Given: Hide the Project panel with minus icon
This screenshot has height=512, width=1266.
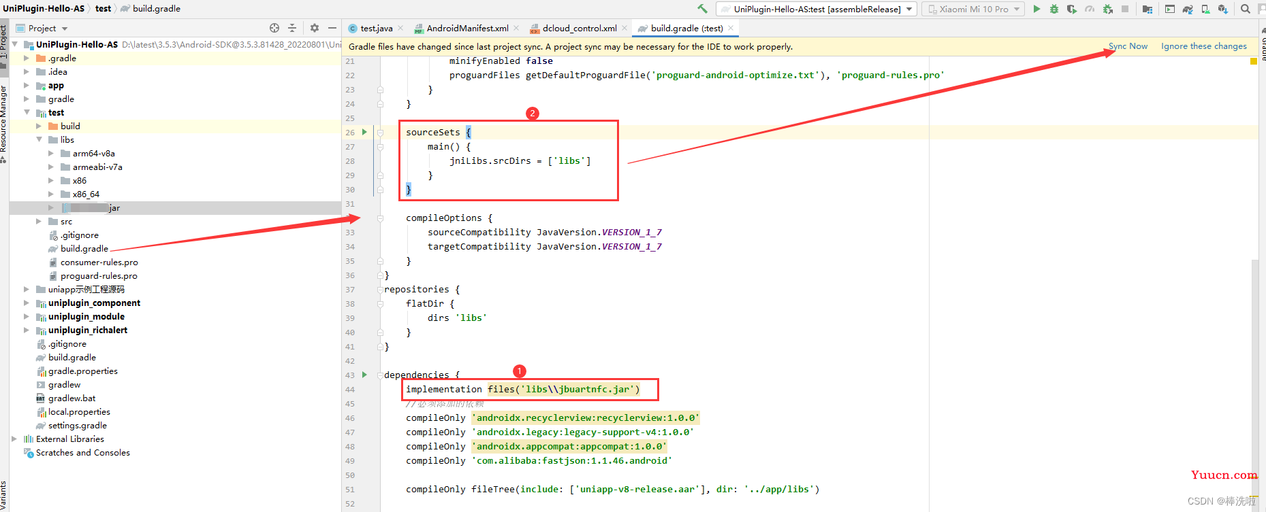Looking at the screenshot, I should tap(332, 28).
